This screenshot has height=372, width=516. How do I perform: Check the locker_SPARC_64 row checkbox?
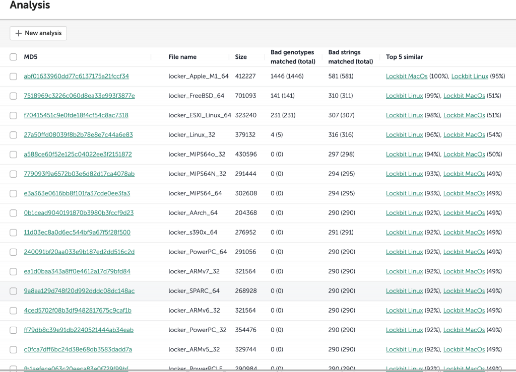pos(14,291)
